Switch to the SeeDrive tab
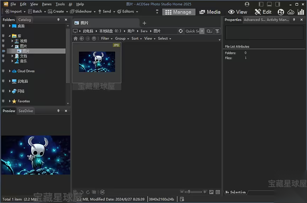 click(26, 111)
